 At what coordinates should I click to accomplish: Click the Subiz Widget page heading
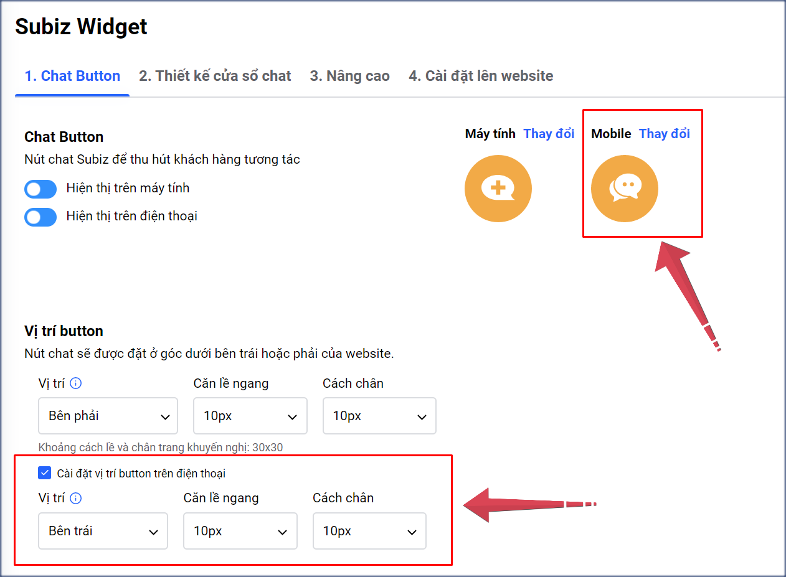pyautogui.click(x=81, y=27)
